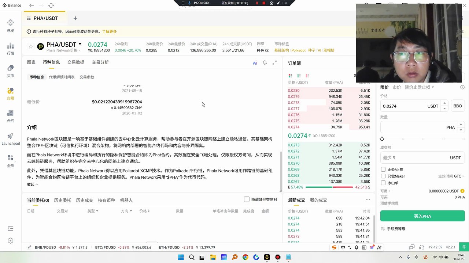This screenshot has width=469, height=263.
Task: Enable the 止盈/止损 checkbox
Action: click(x=383, y=169)
